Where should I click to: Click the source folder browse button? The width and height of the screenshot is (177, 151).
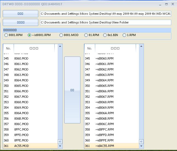pos(21,14)
